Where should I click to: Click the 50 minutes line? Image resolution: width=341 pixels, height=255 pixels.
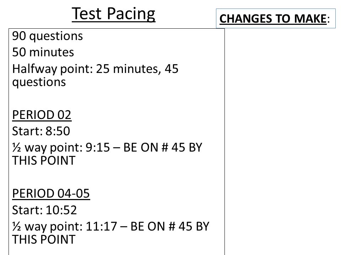[x=43, y=52]
